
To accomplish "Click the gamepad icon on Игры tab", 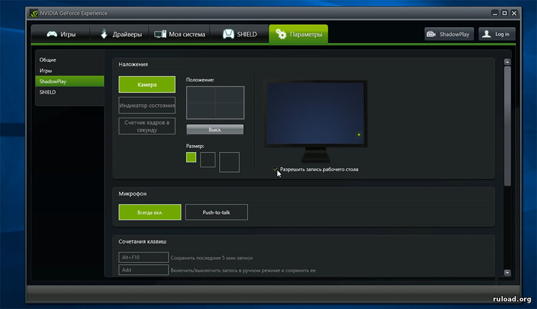I will pyautogui.click(x=52, y=34).
